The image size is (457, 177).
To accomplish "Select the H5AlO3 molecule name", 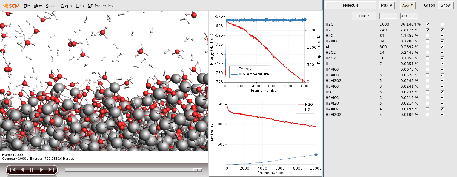I will tap(332, 75).
